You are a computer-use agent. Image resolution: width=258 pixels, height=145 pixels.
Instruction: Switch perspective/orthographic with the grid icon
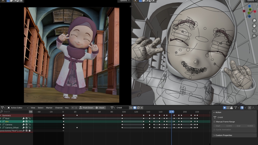pos(254,36)
